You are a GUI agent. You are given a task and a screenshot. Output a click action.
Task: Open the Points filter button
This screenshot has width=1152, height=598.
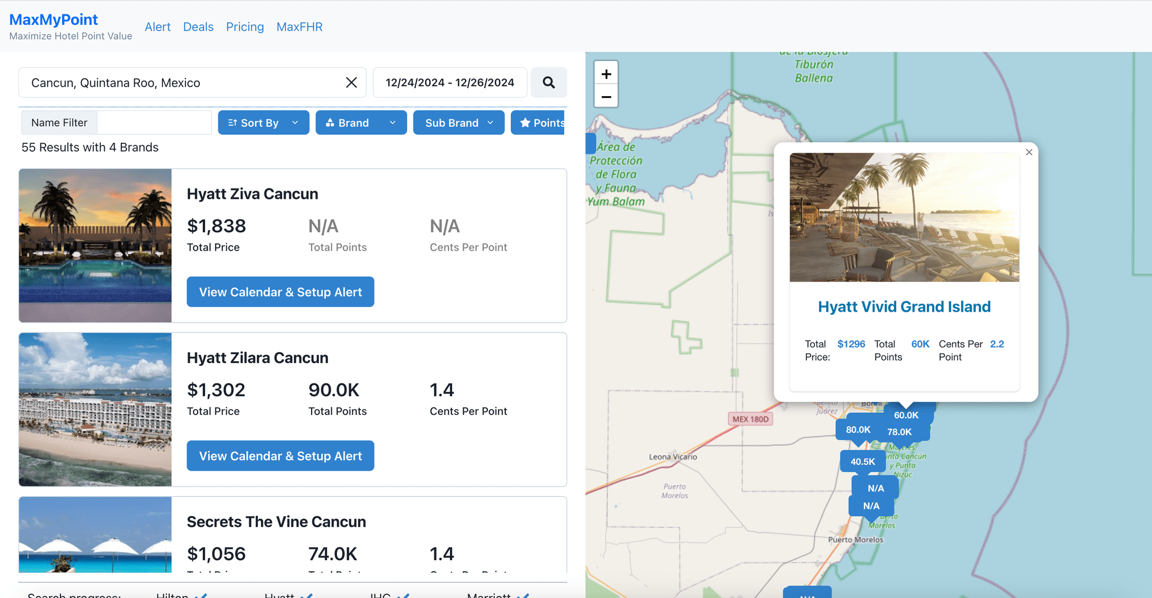(538, 123)
